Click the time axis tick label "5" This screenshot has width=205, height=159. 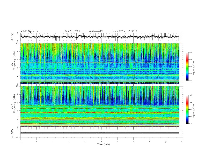click(101, 142)
